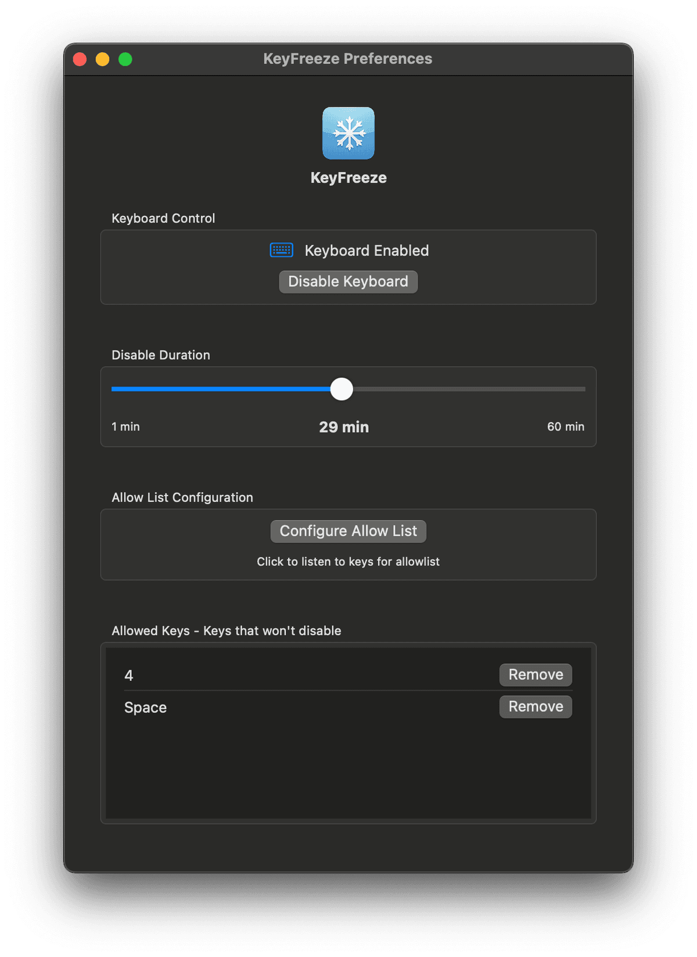Remove the Space key from allowed keys
697x957 pixels.
(x=536, y=707)
